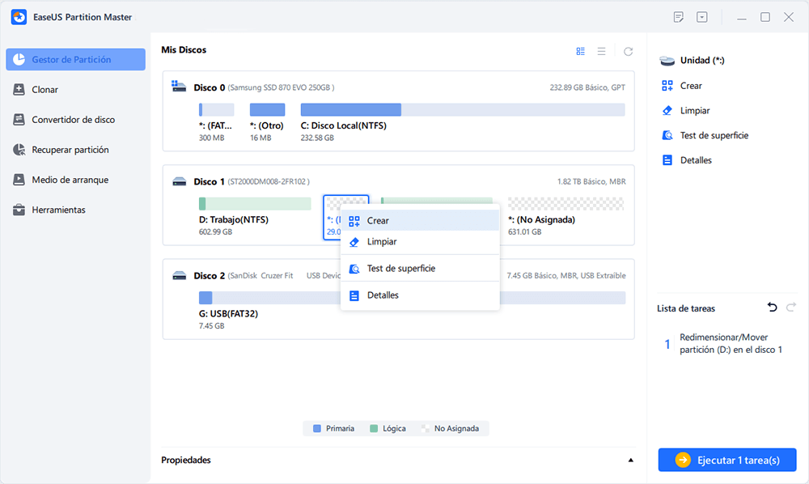Click the Disco 2 label
The width and height of the screenshot is (809, 484).
click(209, 275)
